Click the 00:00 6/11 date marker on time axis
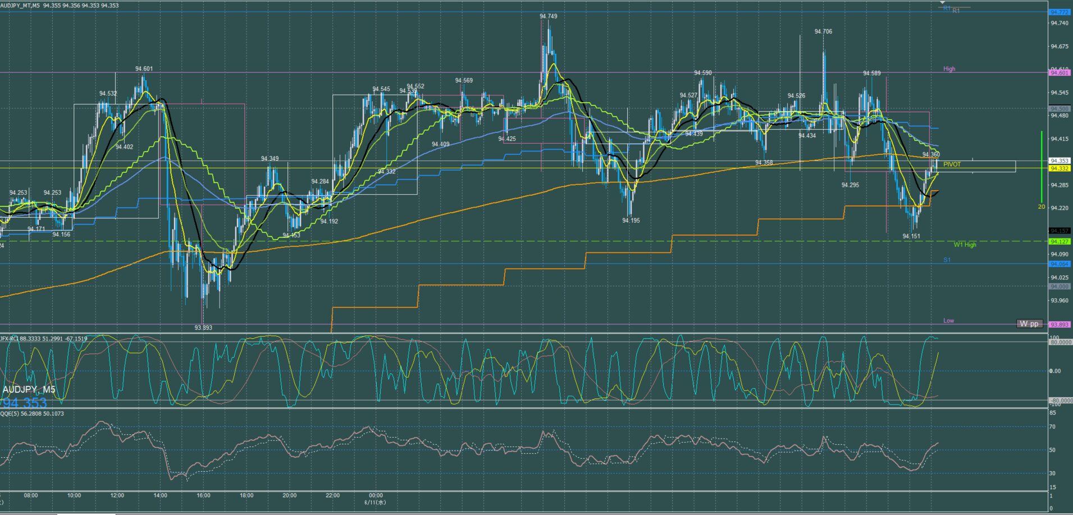The width and height of the screenshot is (1073, 515). (376, 499)
